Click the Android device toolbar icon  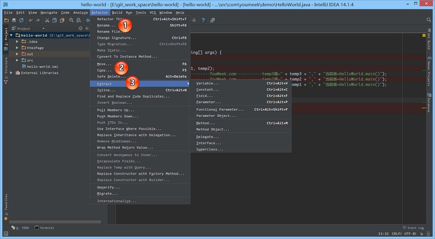(x=194, y=20)
